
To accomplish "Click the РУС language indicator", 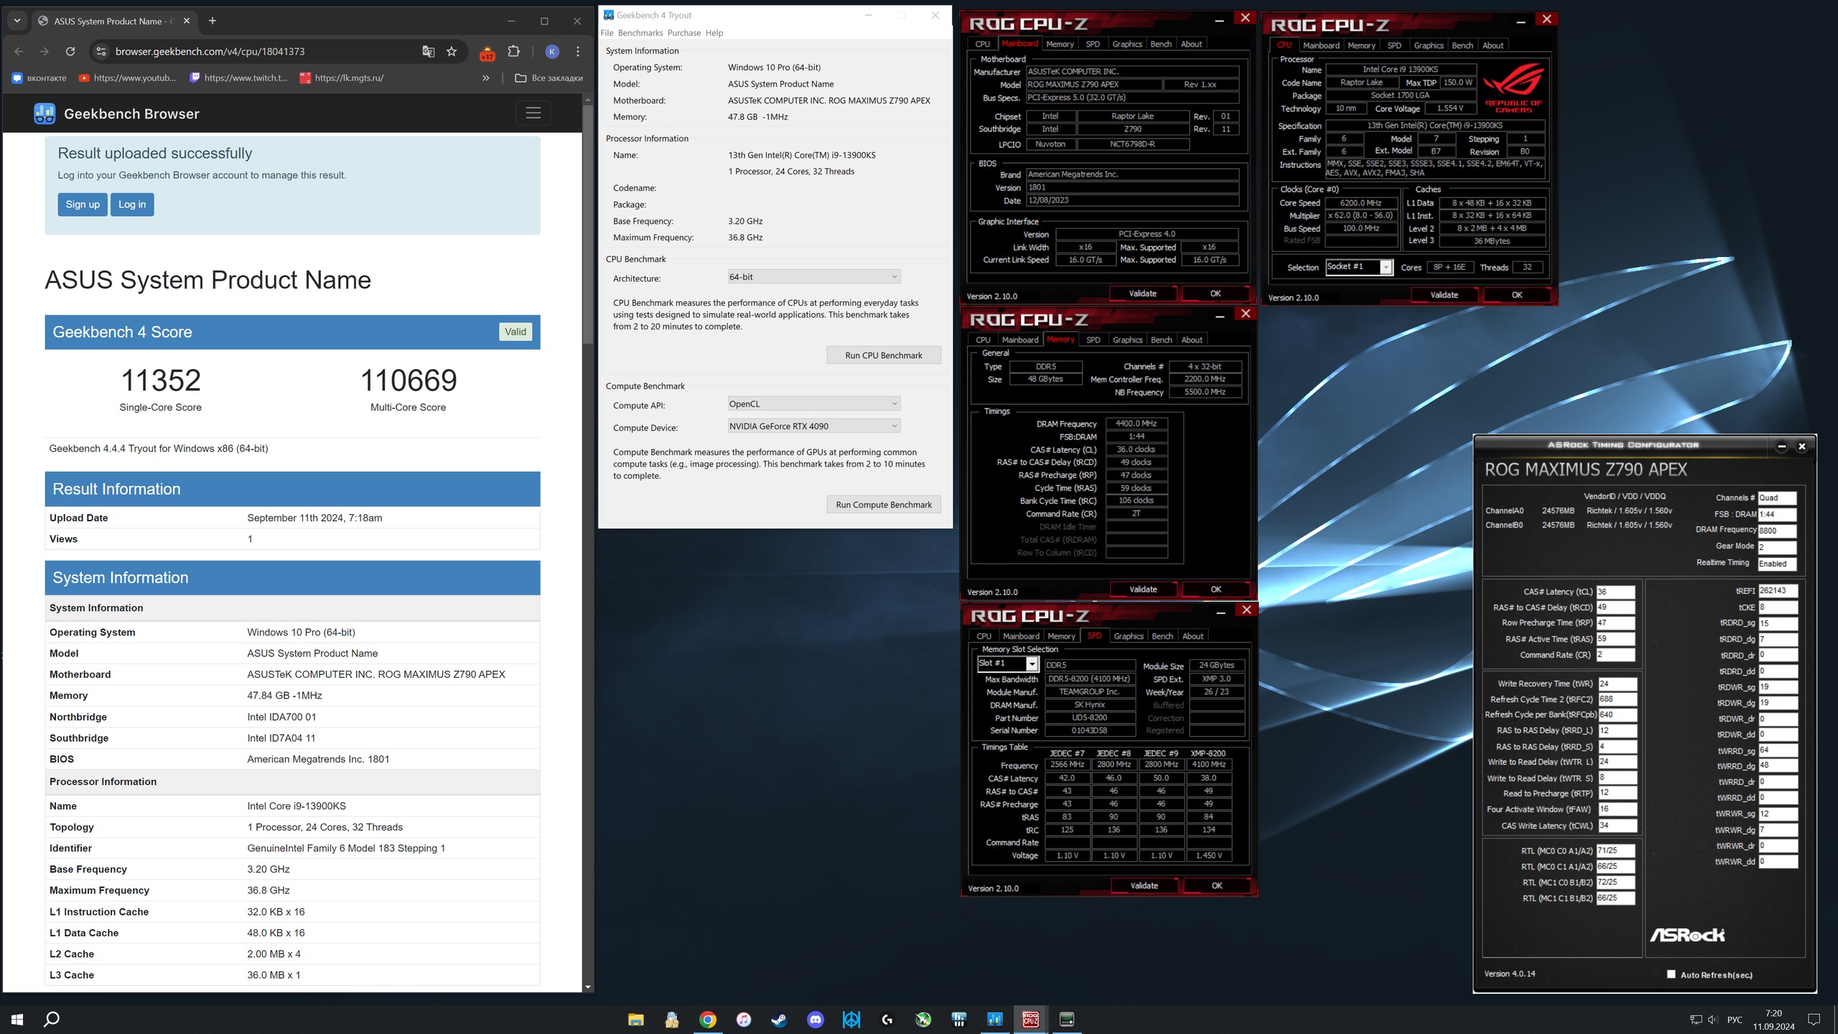I will point(1735,1020).
